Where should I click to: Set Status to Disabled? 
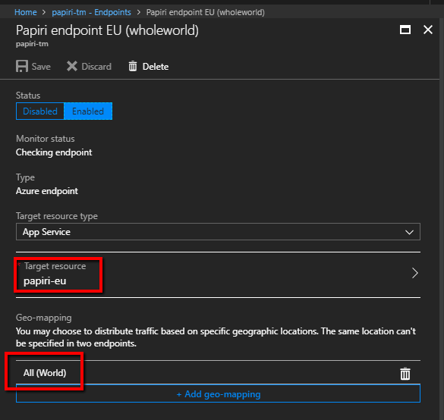40,111
